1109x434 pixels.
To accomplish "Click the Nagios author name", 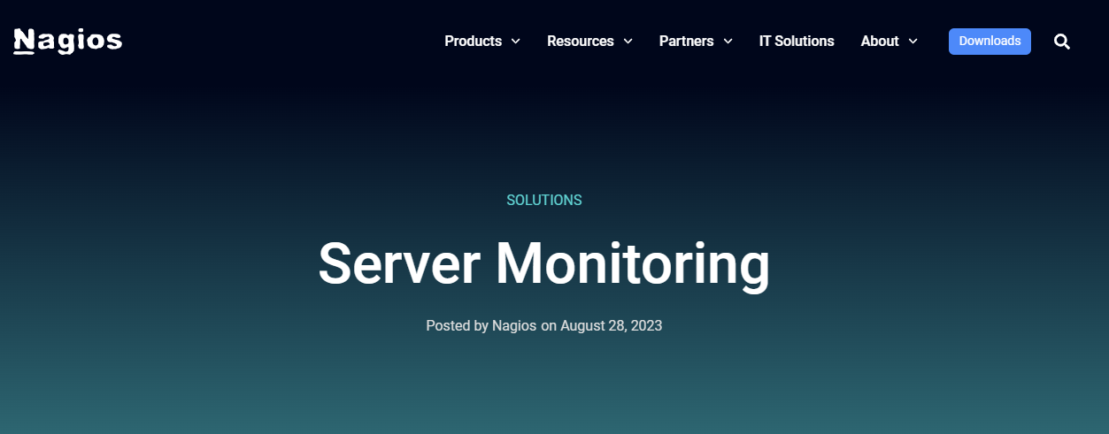I will pyautogui.click(x=514, y=325).
